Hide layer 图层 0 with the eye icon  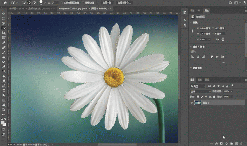tap(191, 103)
